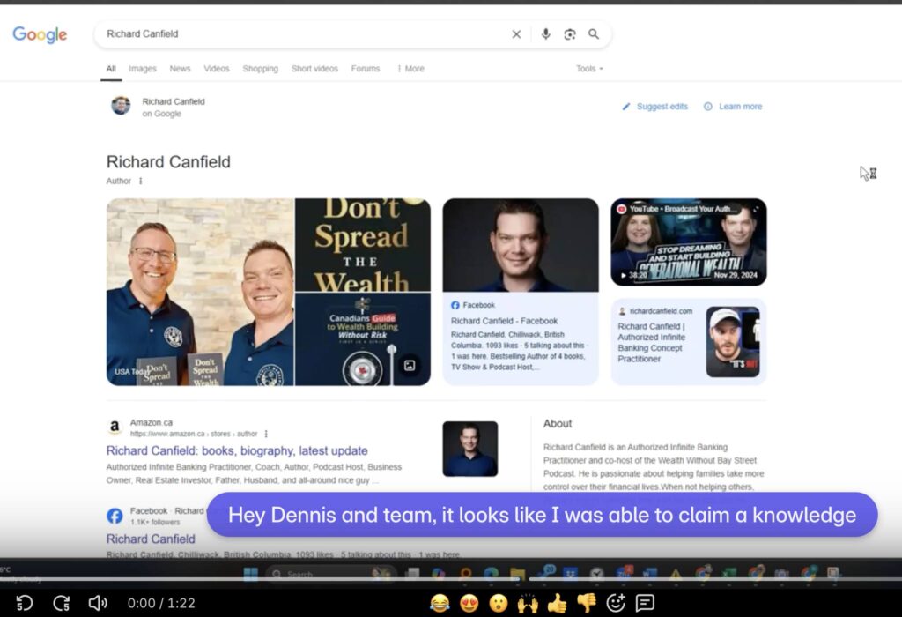Open the comment box icon
The height and width of the screenshot is (617, 902).
point(645,603)
